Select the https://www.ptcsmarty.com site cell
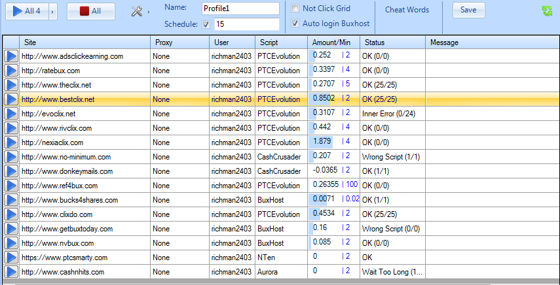 click(84, 257)
